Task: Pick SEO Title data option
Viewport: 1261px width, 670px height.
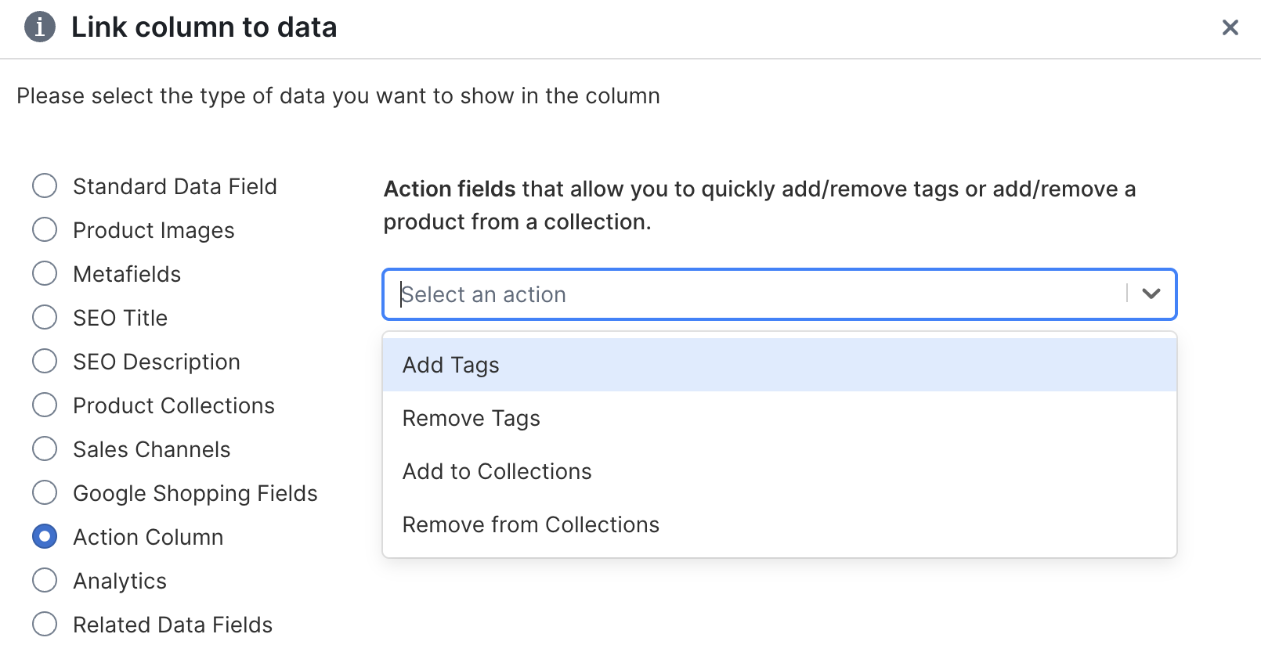Action: (x=45, y=317)
